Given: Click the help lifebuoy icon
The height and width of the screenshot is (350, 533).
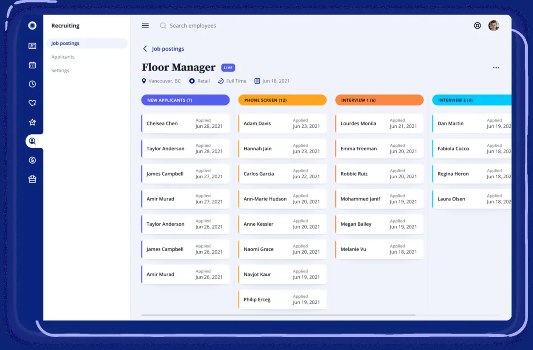Looking at the screenshot, I should pos(477,26).
